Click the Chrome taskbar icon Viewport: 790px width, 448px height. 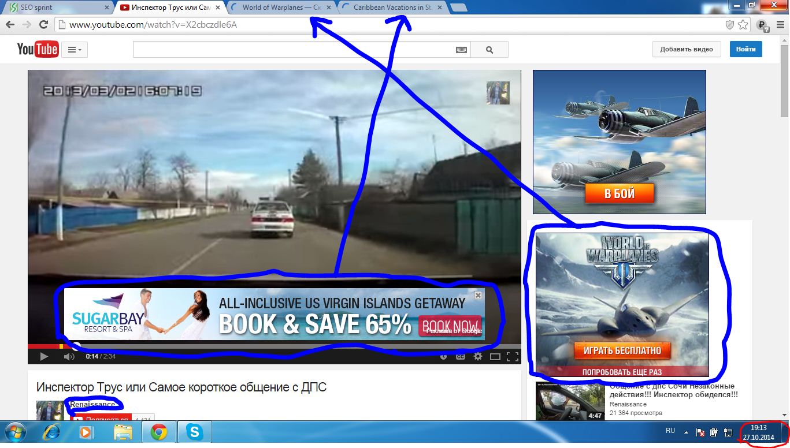tap(159, 432)
